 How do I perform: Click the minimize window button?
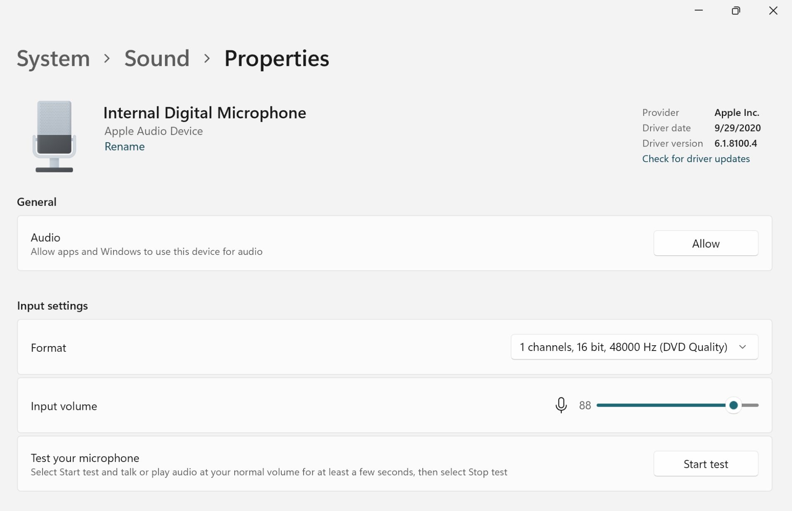tap(698, 10)
